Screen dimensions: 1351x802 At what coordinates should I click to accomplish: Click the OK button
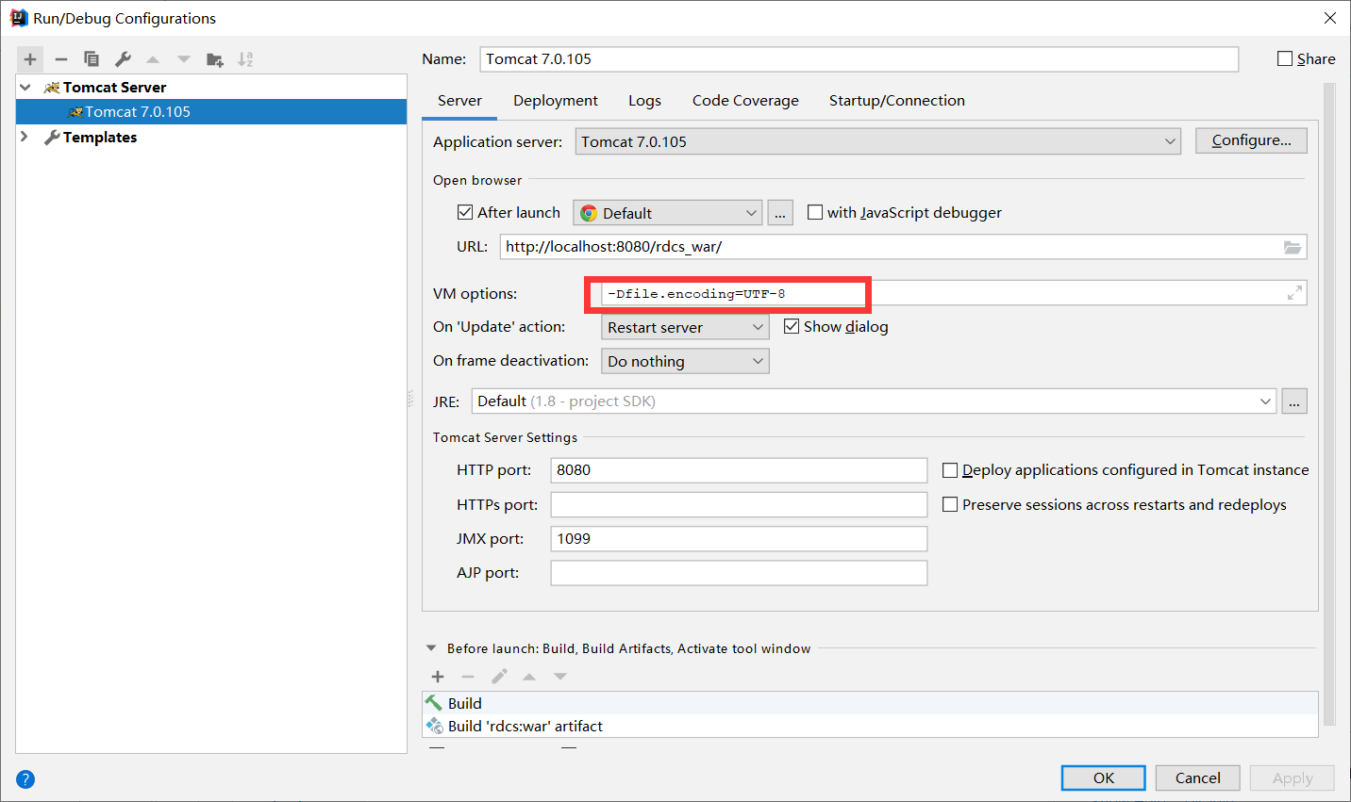(1104, 777)
